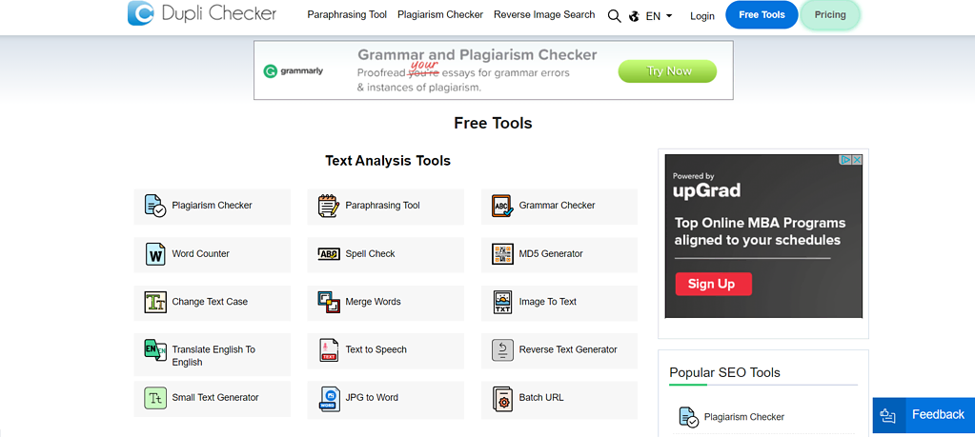
Task: Expand the EN language dropdown
Action: (x=659, y=16)
